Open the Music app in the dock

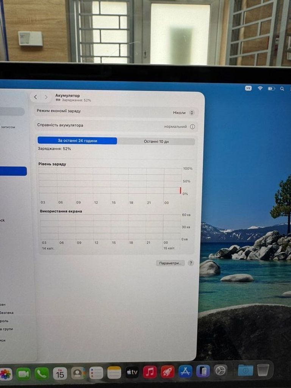[150, 372]
